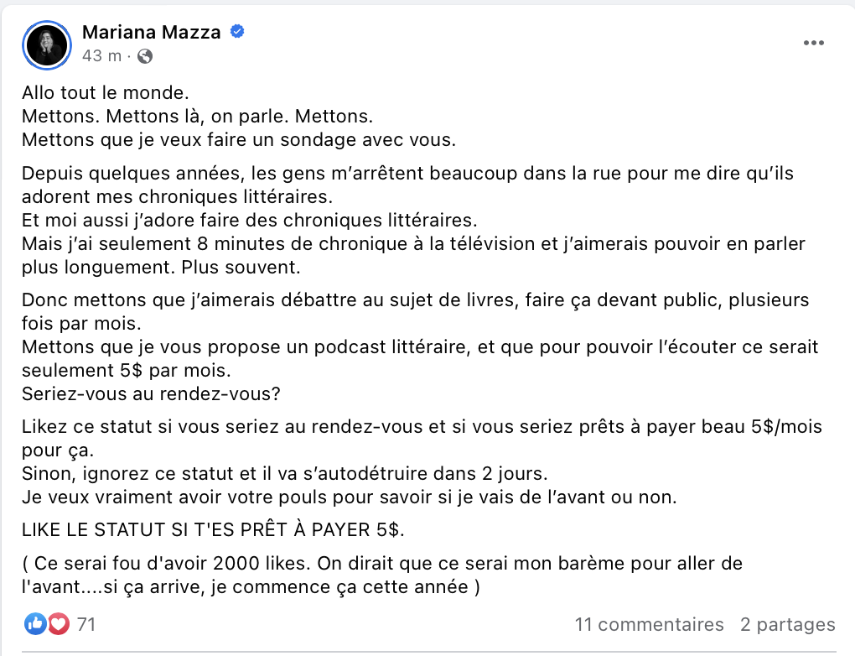
Task: Click the line 'Allo tout le monde.'
Action: coord(106,93)
